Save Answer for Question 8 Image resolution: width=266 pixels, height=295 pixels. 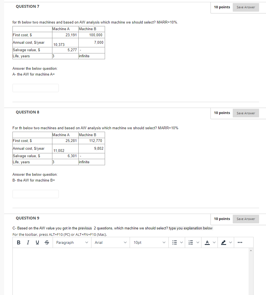[x=246, y=113]
